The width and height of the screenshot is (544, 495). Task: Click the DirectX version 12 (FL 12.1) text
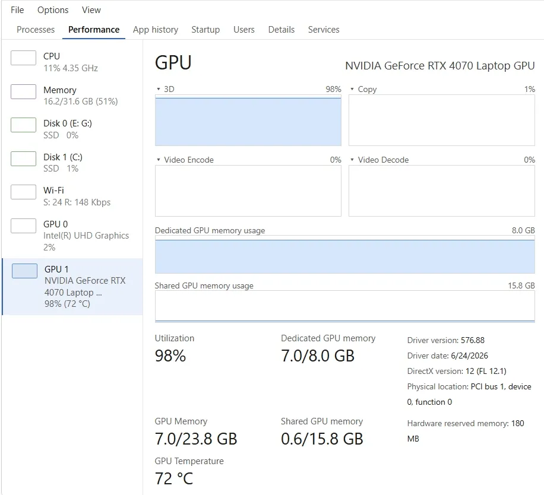457,372
